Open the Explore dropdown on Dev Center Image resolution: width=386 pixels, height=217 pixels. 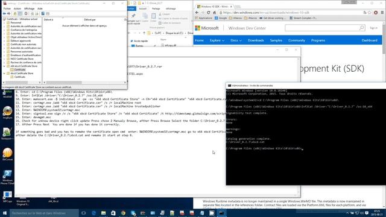pos(217,40)
